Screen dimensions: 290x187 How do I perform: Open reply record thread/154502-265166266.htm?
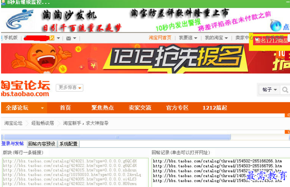[x=217, y=161]
